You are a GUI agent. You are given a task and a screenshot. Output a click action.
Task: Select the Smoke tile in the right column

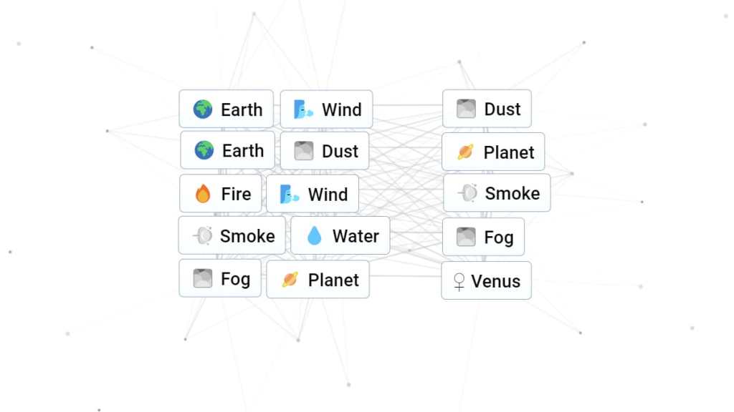(x=496, y=192)
